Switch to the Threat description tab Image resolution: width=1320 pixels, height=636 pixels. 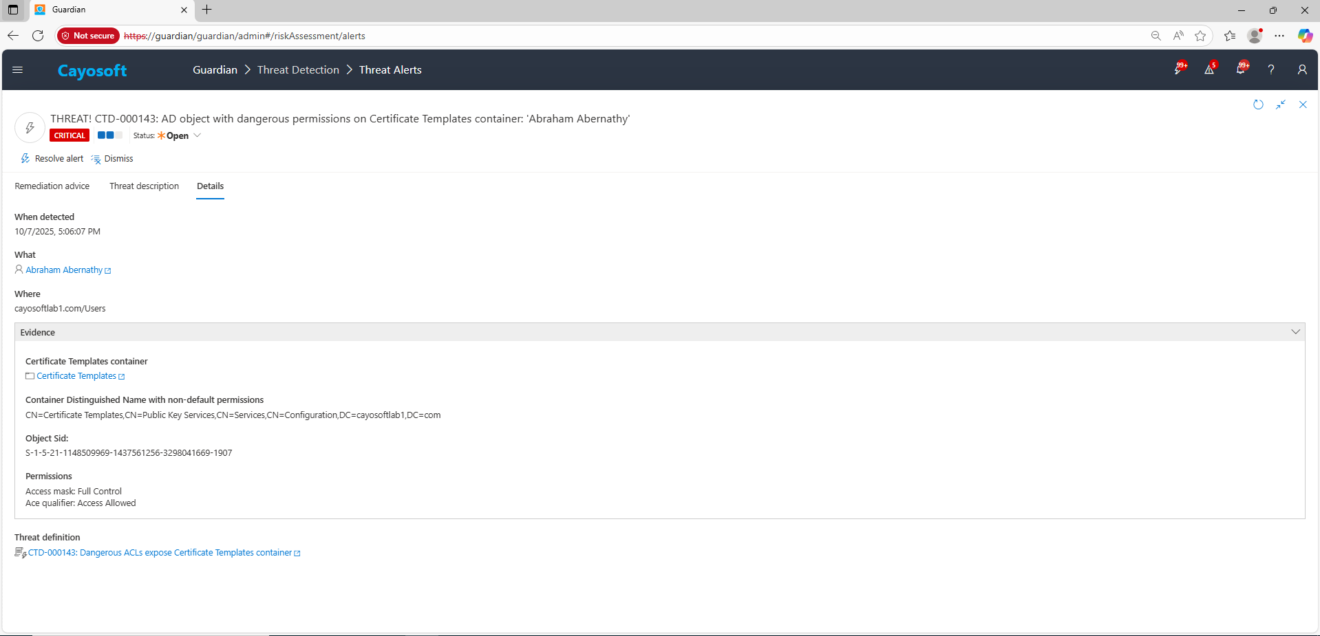pyautogui.click(x=144, y=186)
